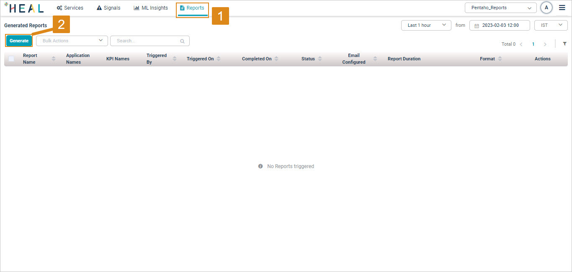
Task: Click the Application Names column header
Action: (x=78, y=59)
